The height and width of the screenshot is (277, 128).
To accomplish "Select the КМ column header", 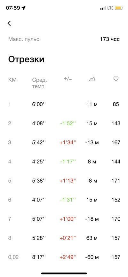I will coord(12,80).
